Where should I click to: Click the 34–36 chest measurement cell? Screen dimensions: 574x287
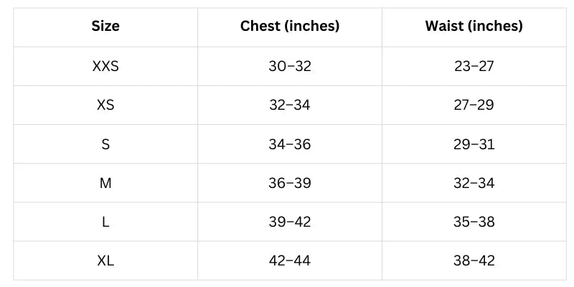290,144
